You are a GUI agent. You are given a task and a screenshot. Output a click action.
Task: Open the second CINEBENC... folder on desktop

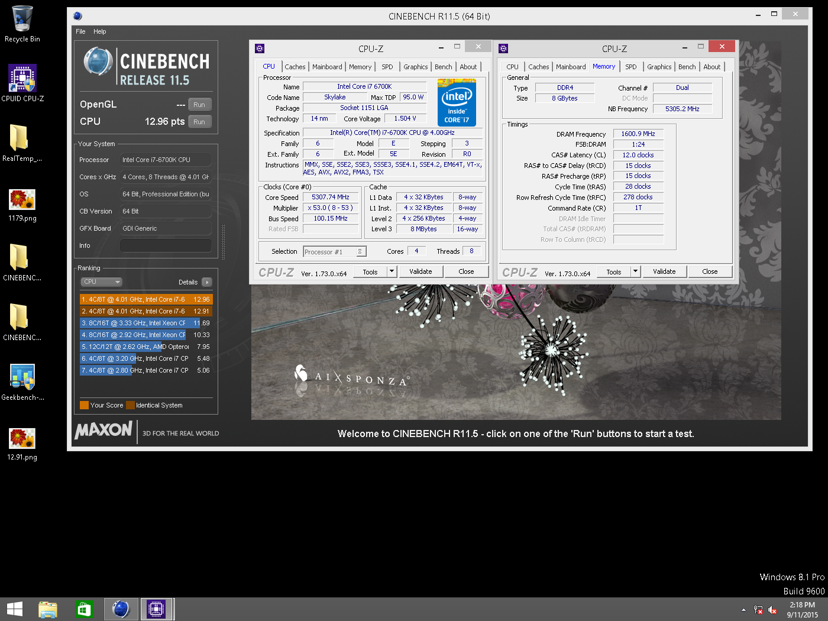(22, 322)
